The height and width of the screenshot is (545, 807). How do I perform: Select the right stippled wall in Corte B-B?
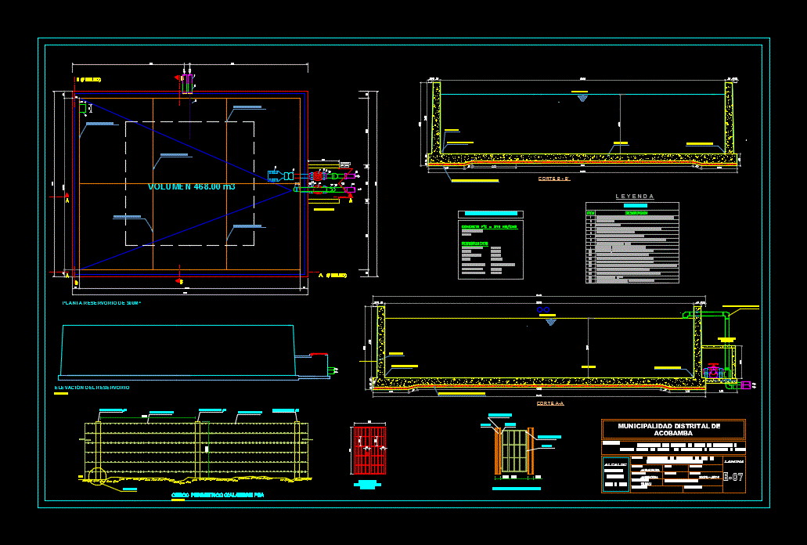pyautogui.click(x=729, y=118)
